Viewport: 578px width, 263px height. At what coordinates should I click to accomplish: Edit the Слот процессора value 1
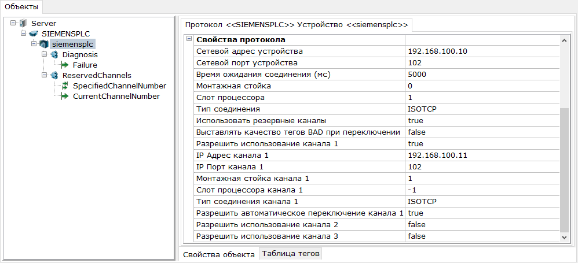(x=482, y=98)
